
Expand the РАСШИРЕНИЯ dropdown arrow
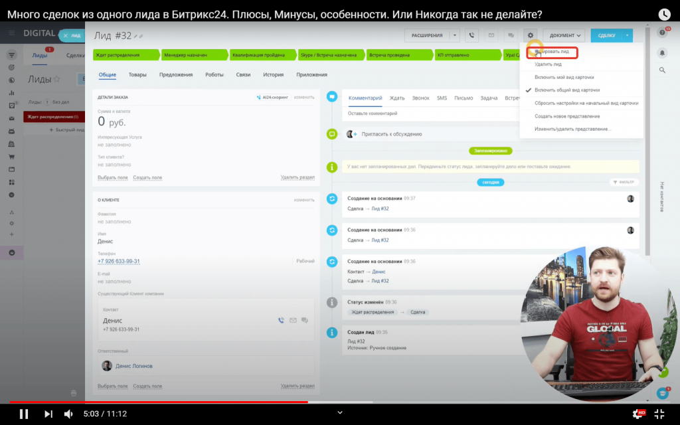(454, 36)
